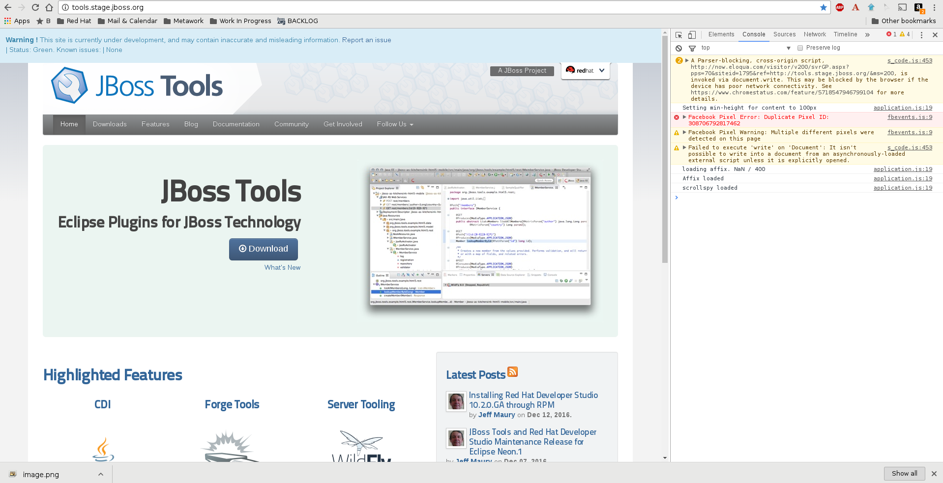Toggle the Preserve log checkbox
The width and height of the screenshot is (943, 483).
(800, 48)
